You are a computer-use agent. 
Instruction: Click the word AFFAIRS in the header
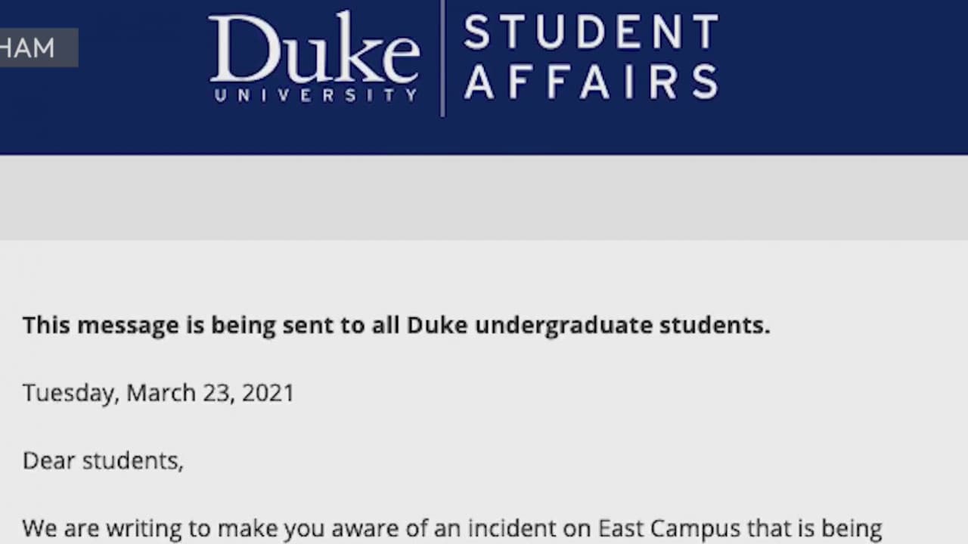pyautogui.click(x=591, y=82)
